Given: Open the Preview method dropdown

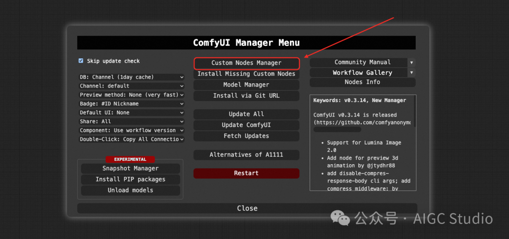Looking at the screenshot, I should 131,95.
